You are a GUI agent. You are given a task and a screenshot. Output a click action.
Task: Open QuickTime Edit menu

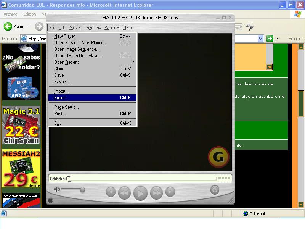pyautogui.click(x=62, y=27)
